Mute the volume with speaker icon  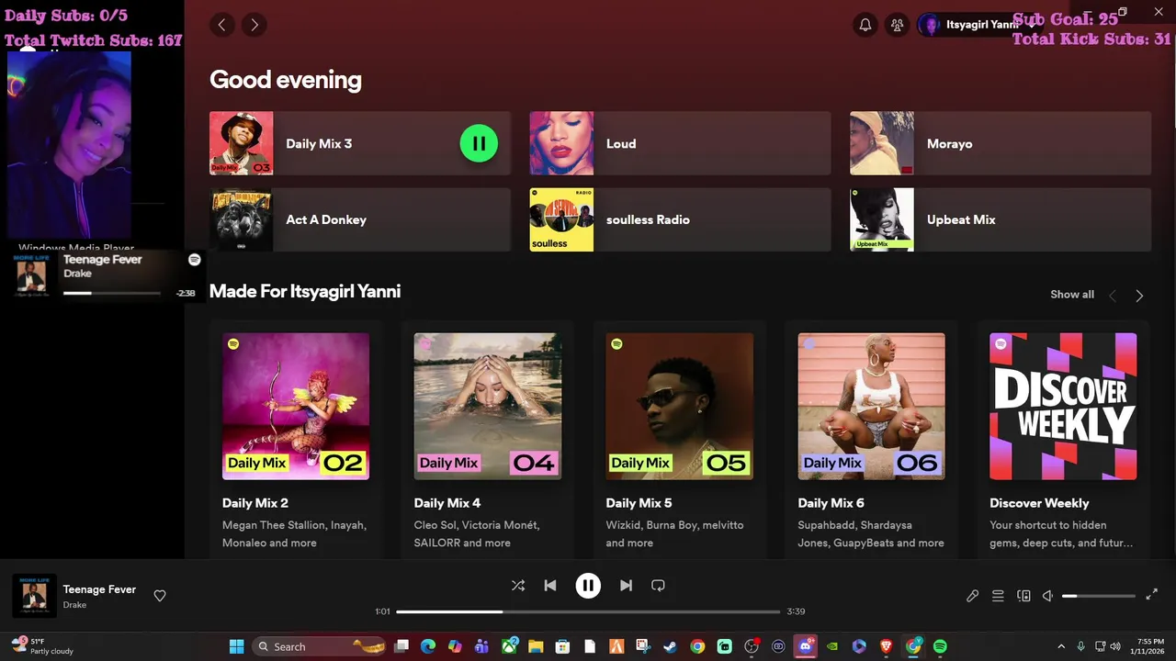click(1047, 596)
